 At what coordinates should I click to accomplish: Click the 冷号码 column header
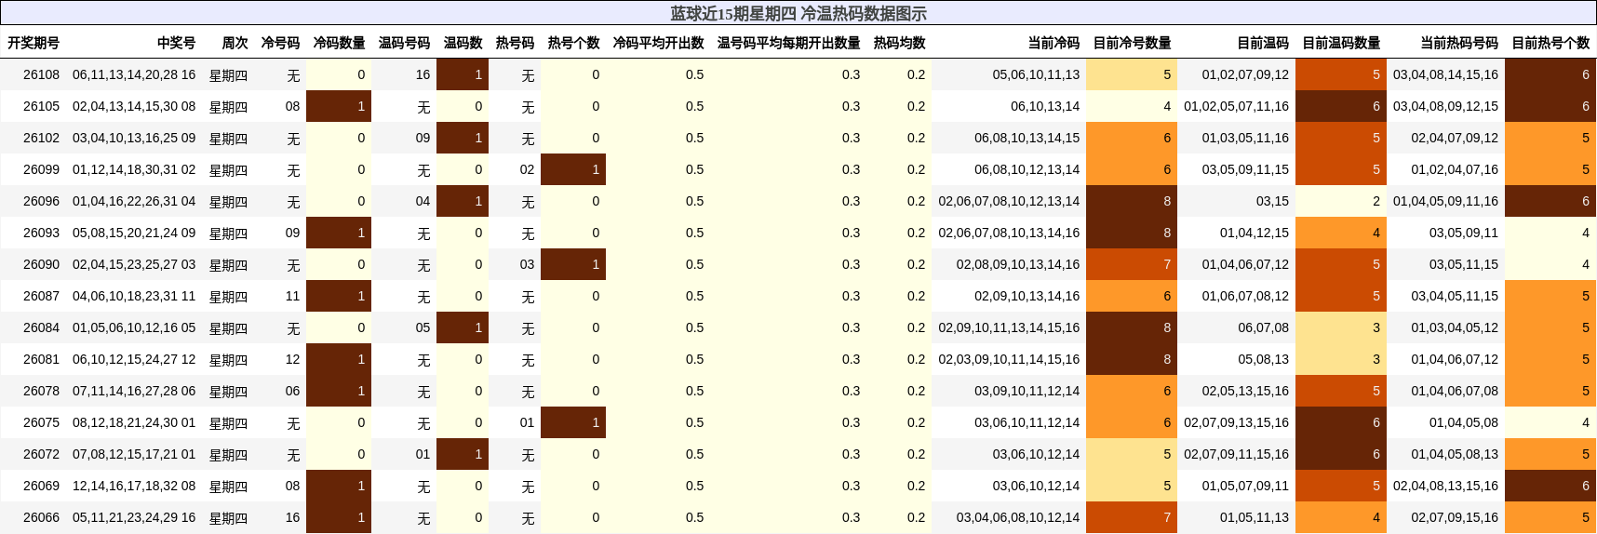coord(280,43)
